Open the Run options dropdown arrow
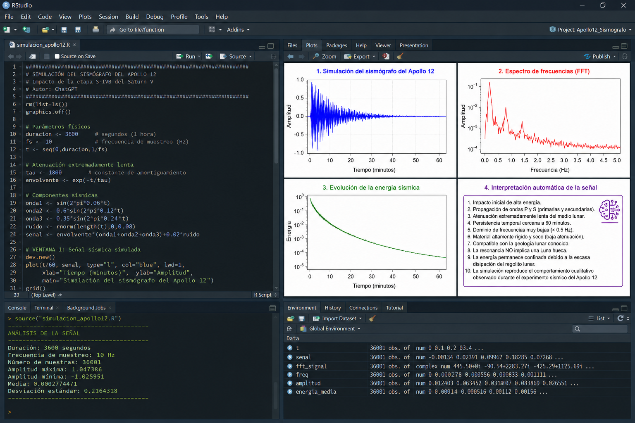Screen dimensions: 635x423 click(x=199, y=57)
